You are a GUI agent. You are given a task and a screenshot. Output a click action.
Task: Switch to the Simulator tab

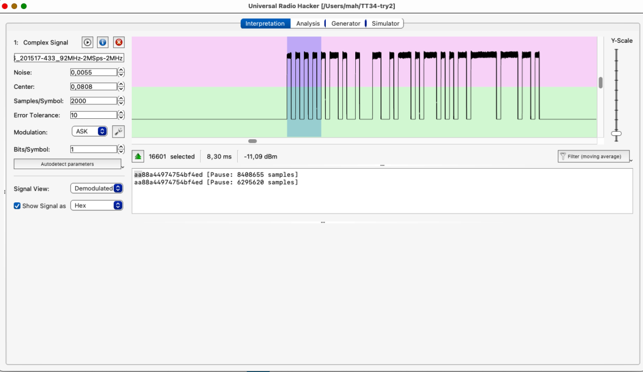coord(385,23)
